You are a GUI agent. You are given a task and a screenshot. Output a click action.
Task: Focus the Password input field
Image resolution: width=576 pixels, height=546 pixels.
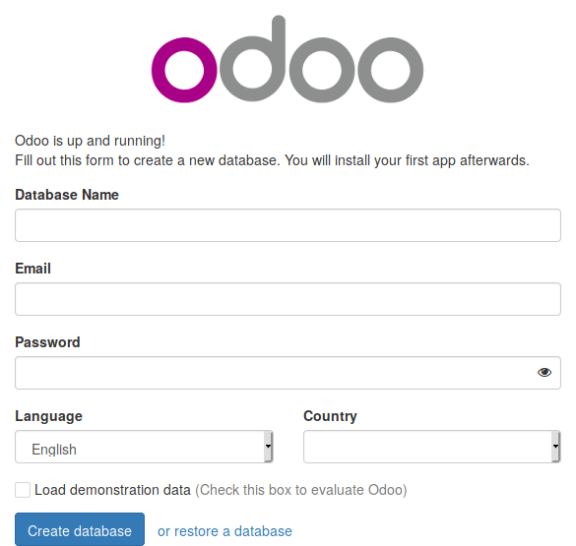[288, 373]
